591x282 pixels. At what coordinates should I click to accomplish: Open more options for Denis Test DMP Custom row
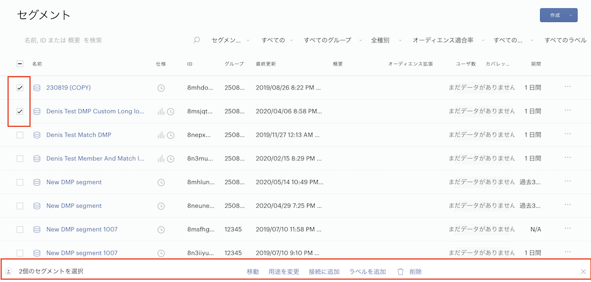568,110
